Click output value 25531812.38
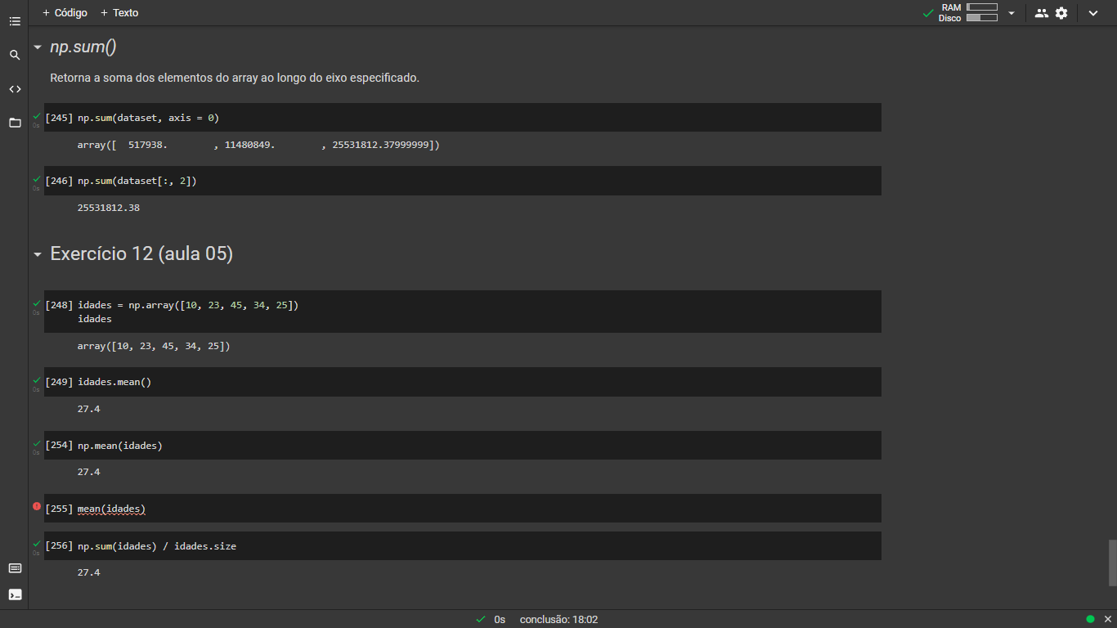Image resolution: width=1117 pixels, height=628 pixels. 109,208
